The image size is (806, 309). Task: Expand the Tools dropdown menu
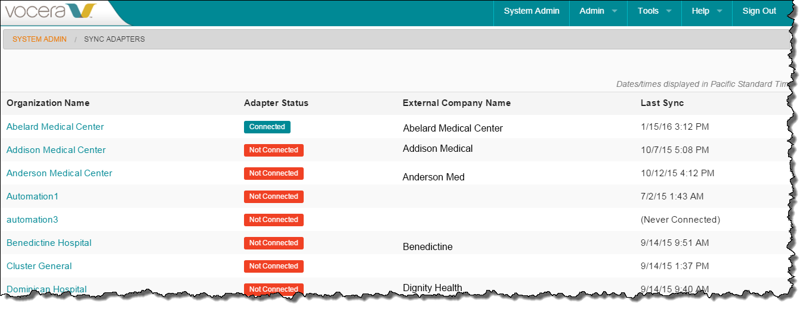[x=654, y=11]
